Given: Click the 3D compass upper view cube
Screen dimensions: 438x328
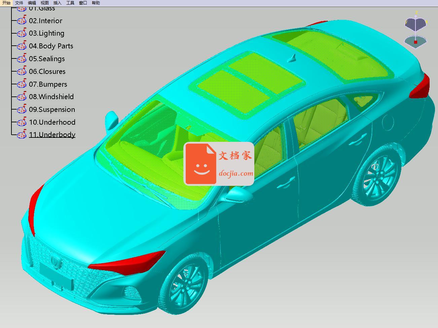Looking at the screenshot, I should [x=416, y=24].
